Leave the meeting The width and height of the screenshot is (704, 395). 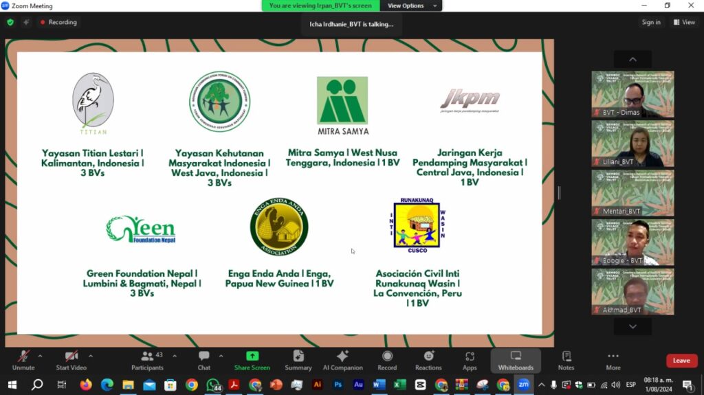click(681, 361)
